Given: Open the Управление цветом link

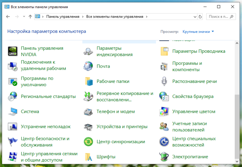Looking at the screenshot, I should coord(194,111).
